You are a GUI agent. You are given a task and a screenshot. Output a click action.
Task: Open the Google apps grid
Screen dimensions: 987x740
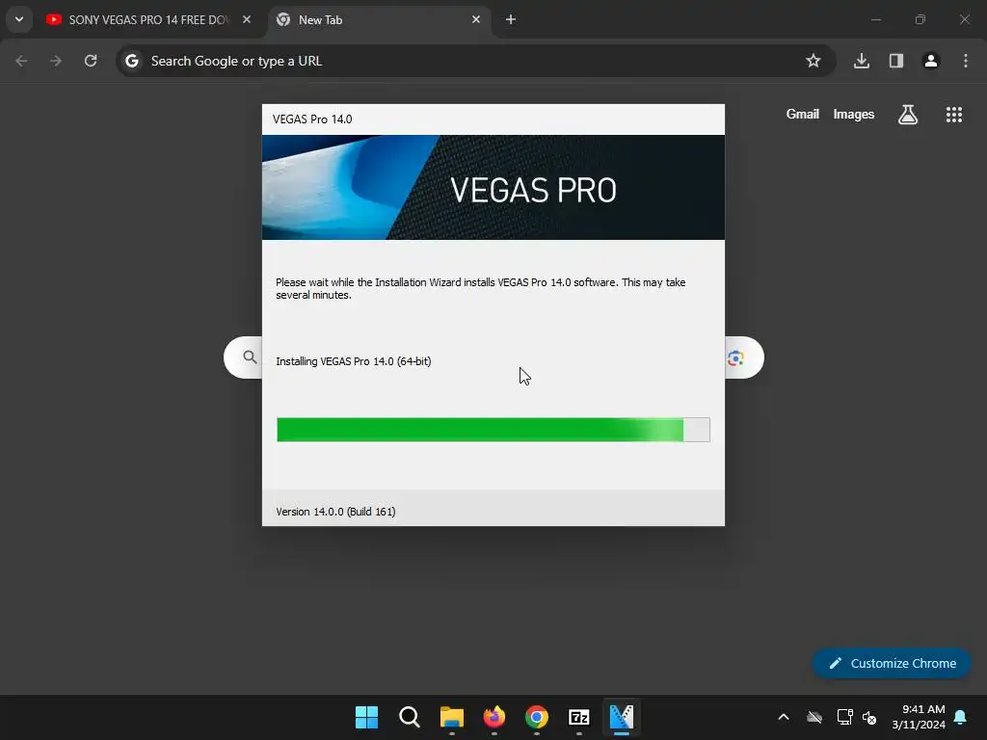[x=954, y=115]
